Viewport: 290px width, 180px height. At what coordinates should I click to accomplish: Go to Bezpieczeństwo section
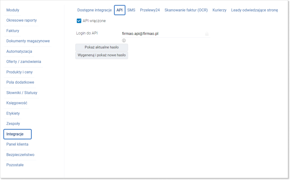[x=20, y=155]
